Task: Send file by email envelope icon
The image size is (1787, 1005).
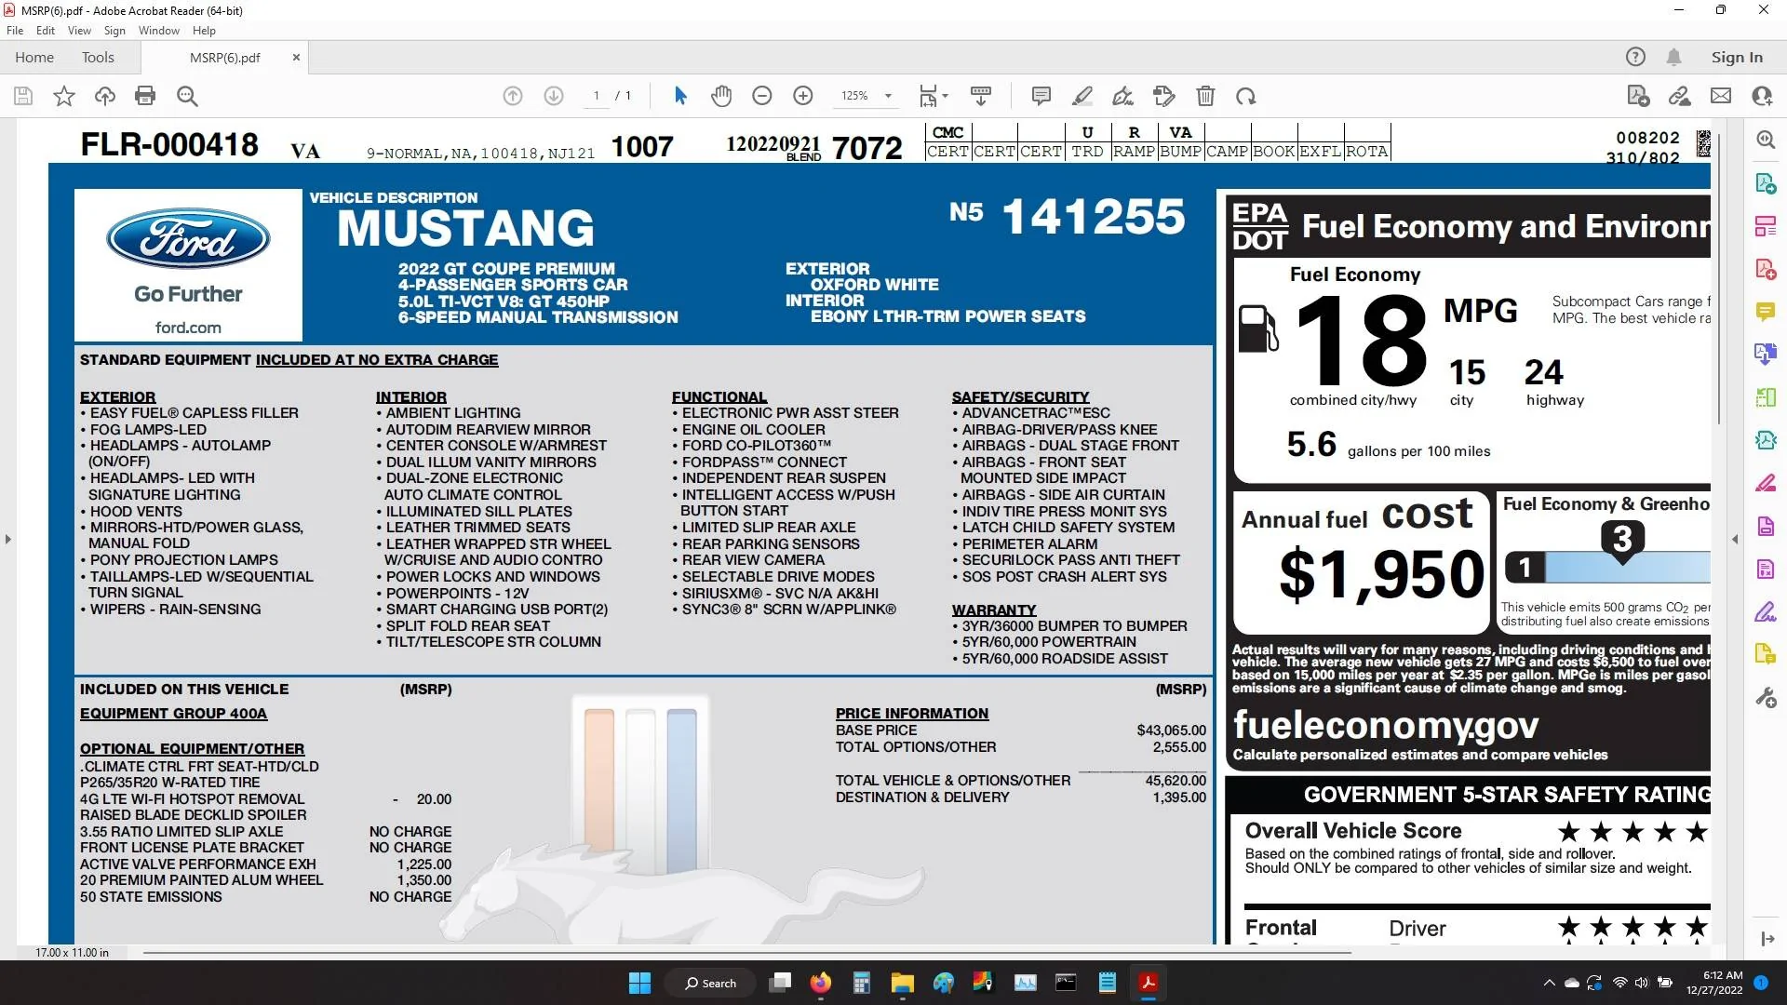Action: pos(1721,96)
